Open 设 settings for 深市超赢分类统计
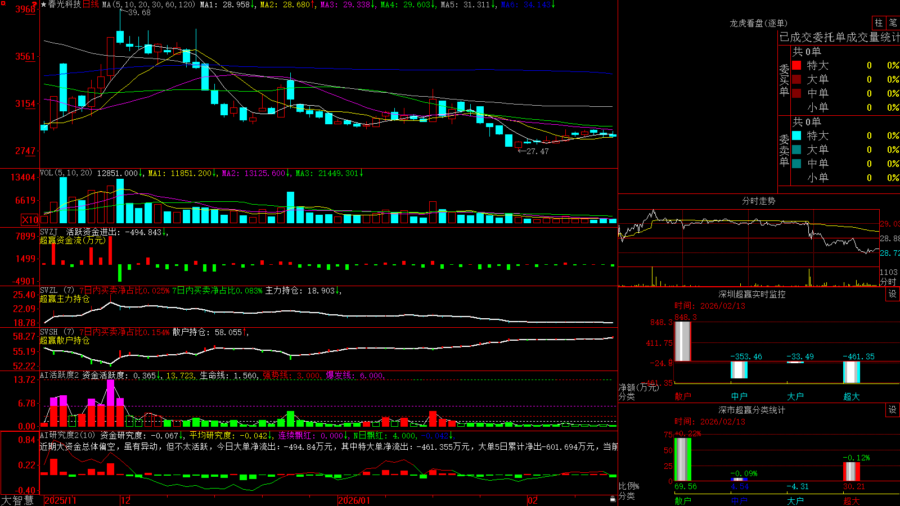 893,410
